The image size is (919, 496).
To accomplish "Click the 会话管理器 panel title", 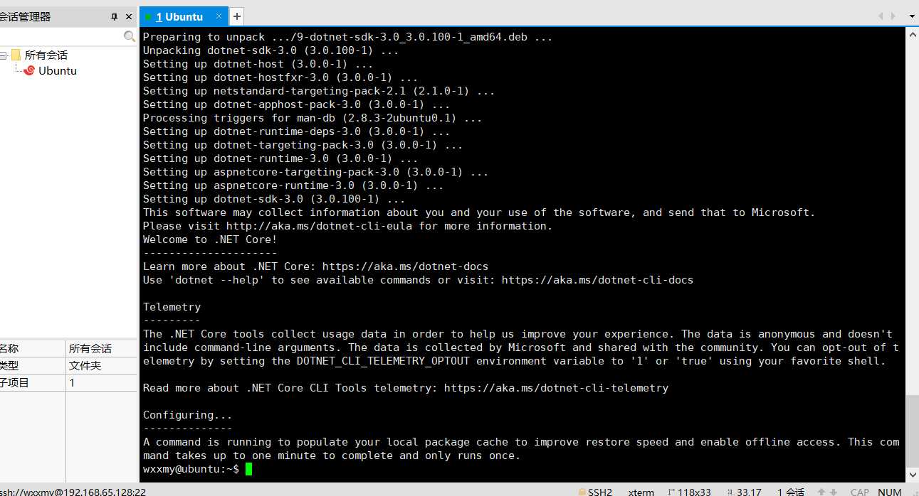I will click(x=25, y=16).
